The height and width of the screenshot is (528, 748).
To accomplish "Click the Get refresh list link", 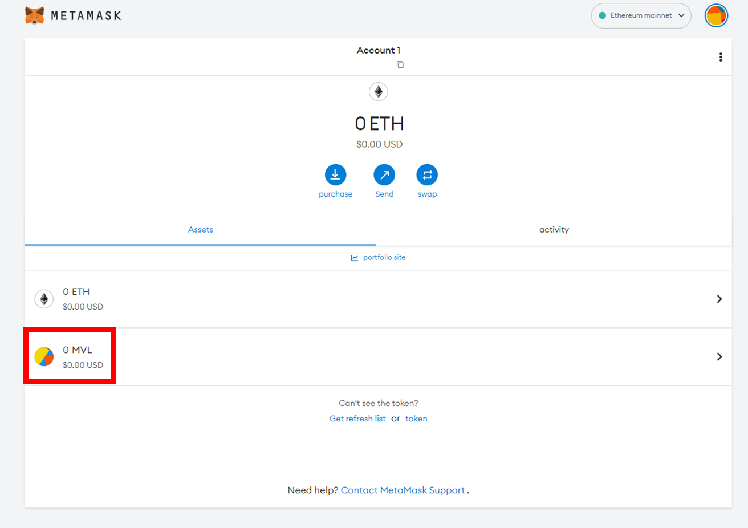I will tap(357, 419).
